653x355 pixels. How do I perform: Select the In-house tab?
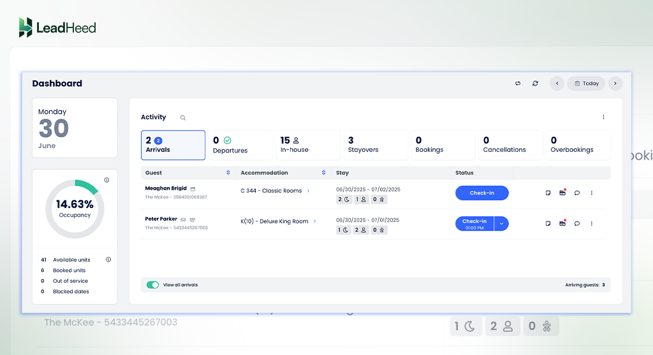308,145
